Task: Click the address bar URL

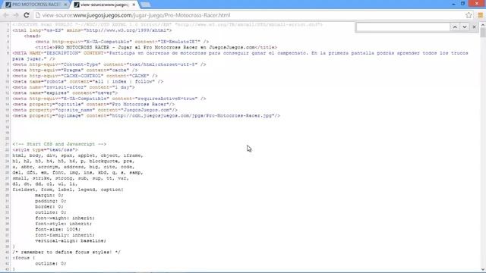Action: click(137, 15)
